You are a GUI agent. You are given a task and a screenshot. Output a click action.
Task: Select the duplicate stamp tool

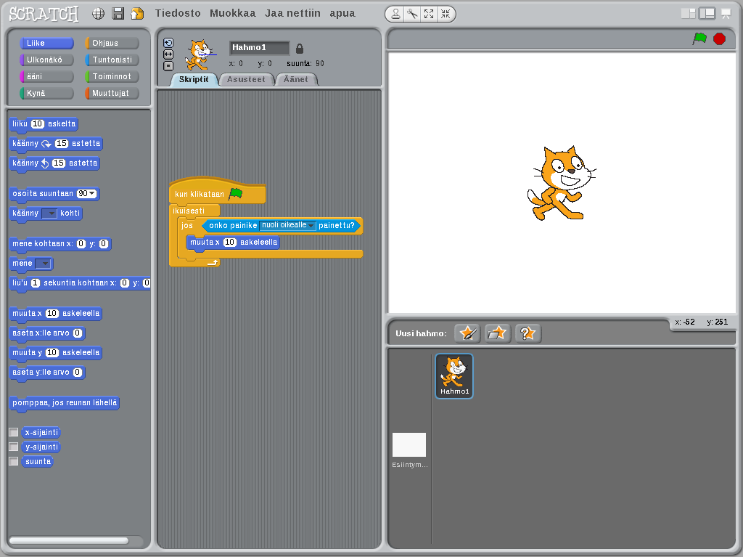click(x=395, y=15)
